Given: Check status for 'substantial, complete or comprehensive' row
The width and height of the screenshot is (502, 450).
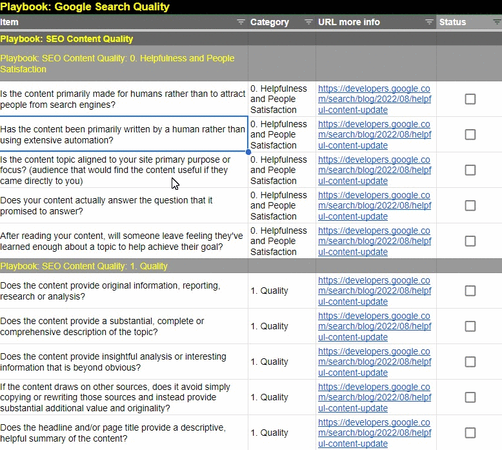Looking at the screenshot, I should point(470,327).
